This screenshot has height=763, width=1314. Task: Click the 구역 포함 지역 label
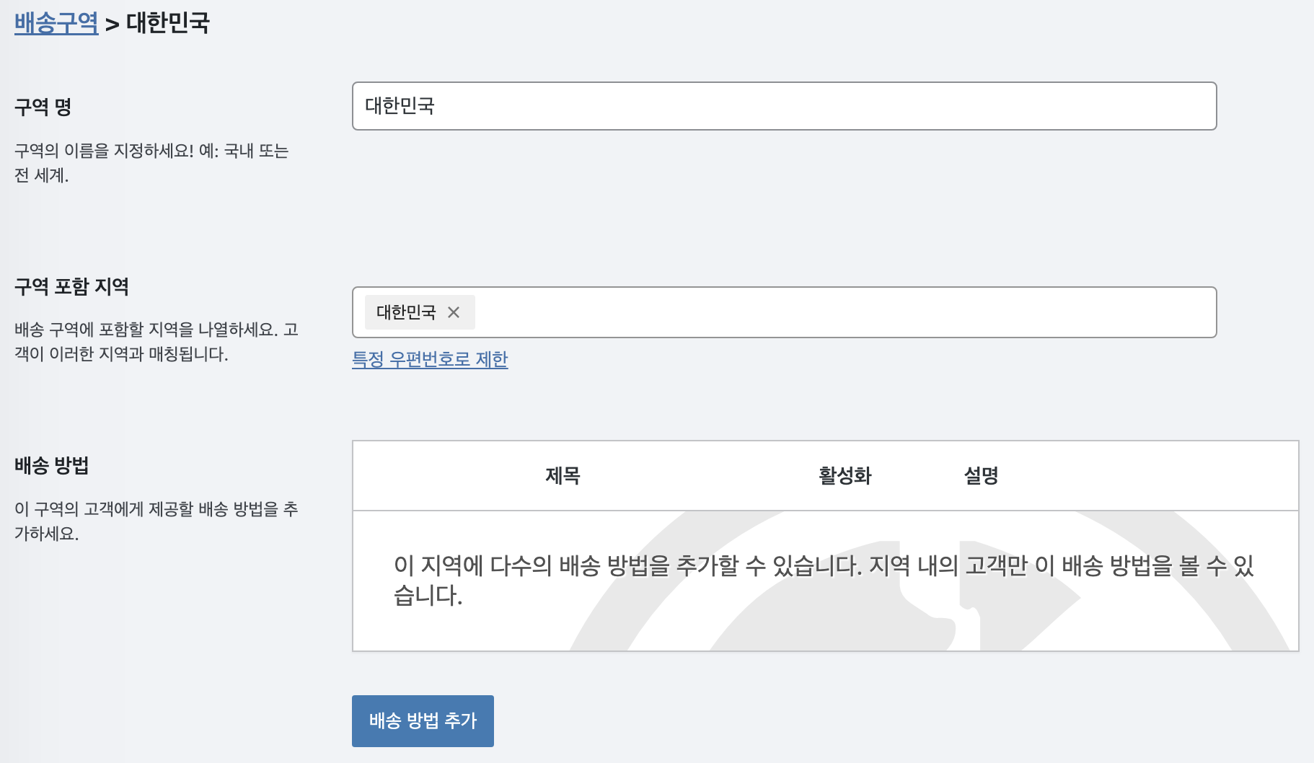[71, 286]
